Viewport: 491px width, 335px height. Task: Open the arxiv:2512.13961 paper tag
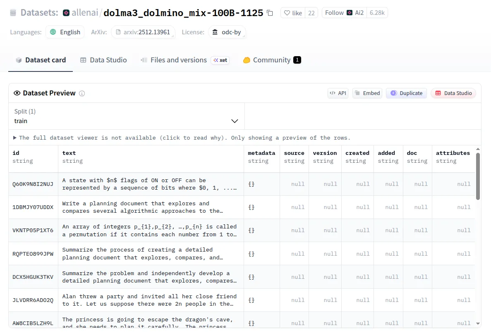click(143, 32)
